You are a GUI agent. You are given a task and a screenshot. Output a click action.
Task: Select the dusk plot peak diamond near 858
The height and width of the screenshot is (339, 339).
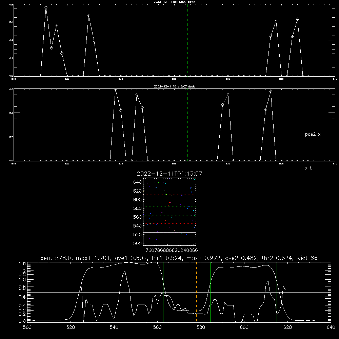tap(271, 92)
